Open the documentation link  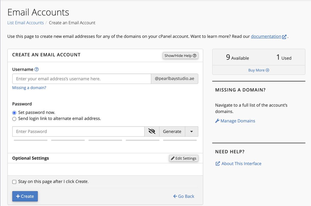[266, 36]
